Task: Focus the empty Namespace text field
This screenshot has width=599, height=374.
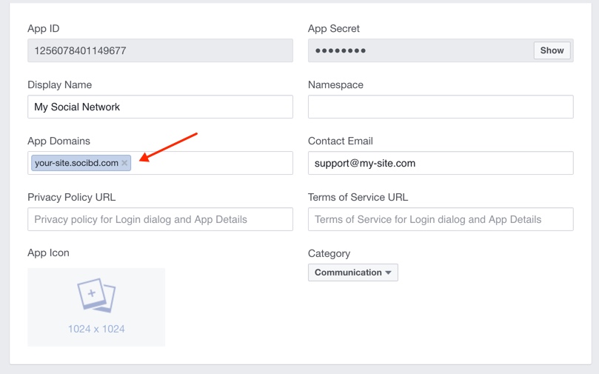Action: click(x=441, y=107)
